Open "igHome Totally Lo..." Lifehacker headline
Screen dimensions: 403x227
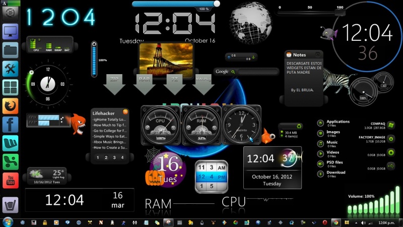click(x=109, y=120)
